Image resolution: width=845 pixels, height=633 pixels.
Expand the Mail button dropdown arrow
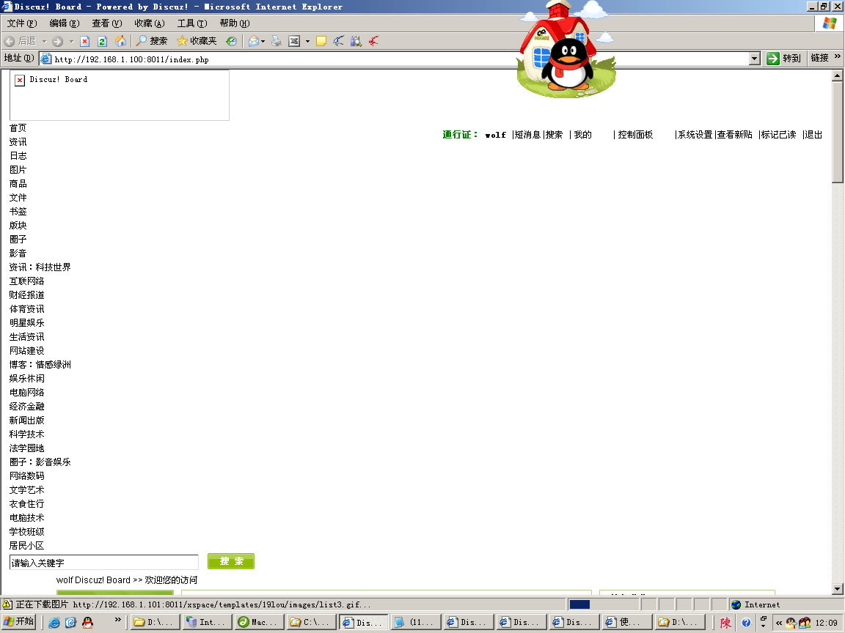pos(263,42)
